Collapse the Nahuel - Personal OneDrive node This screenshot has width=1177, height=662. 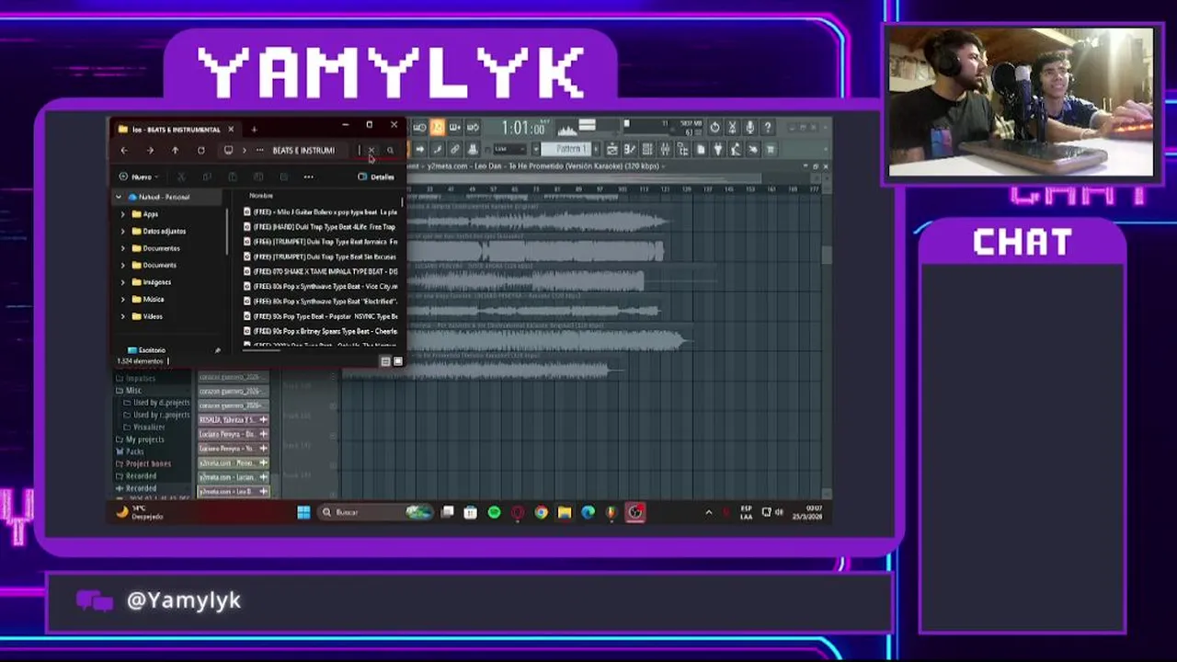click(x=118, y=197)
